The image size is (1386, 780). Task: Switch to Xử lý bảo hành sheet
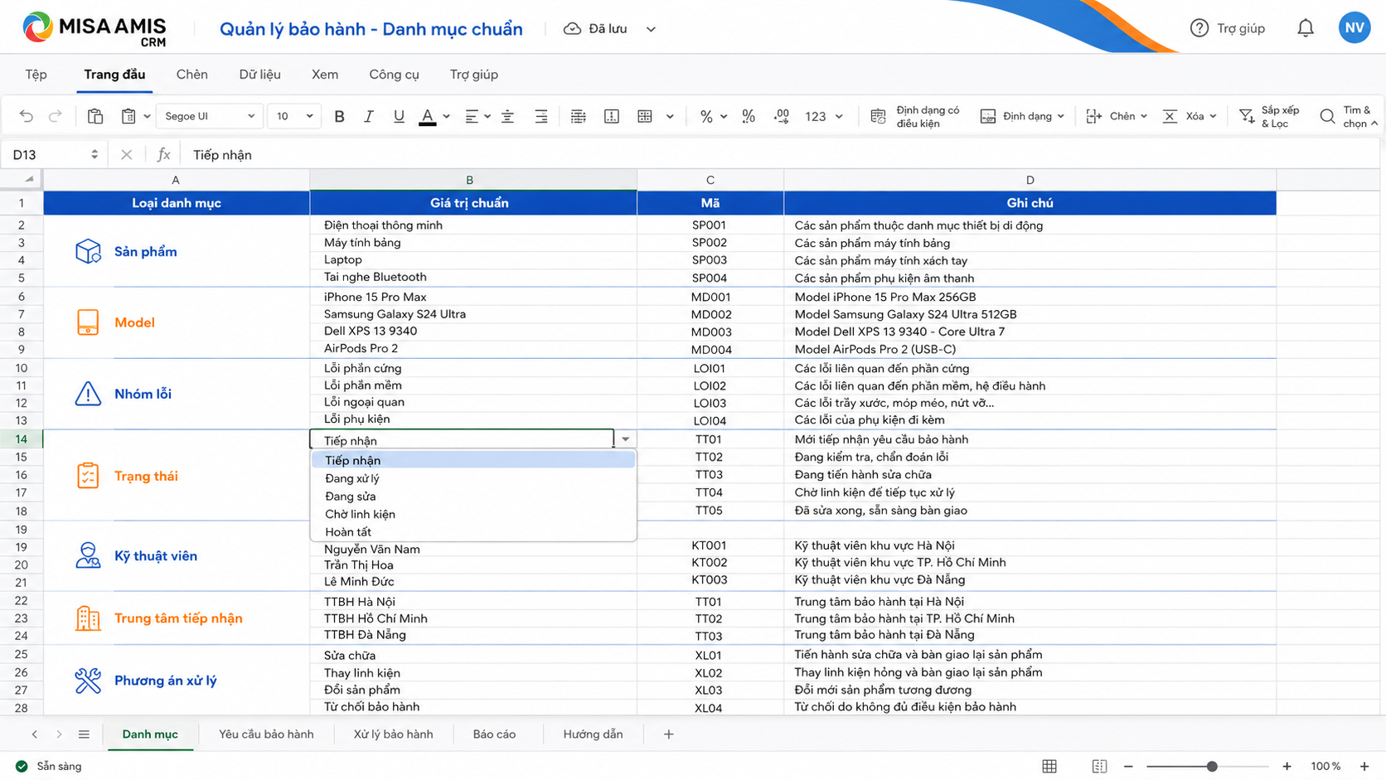point(393,734)
